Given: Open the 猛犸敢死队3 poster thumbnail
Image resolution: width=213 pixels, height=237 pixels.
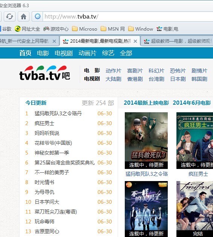Looking at the screenshot, I should coord(146,140).
